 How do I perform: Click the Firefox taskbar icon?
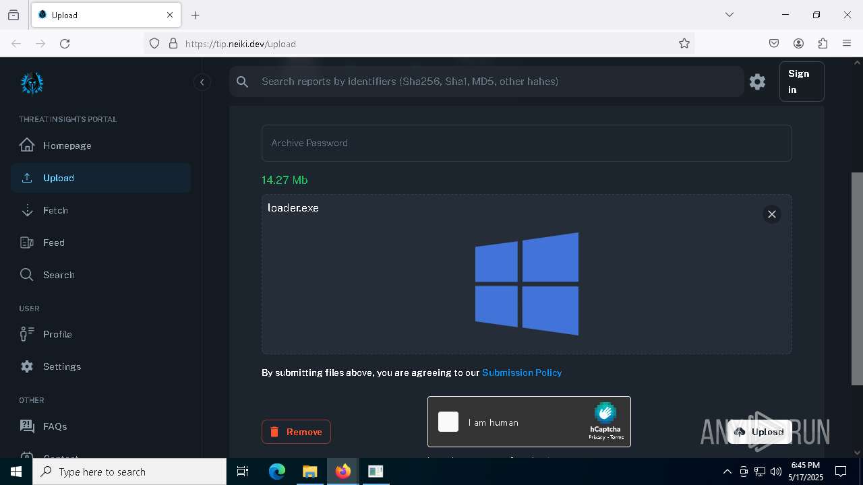(343, 472)
